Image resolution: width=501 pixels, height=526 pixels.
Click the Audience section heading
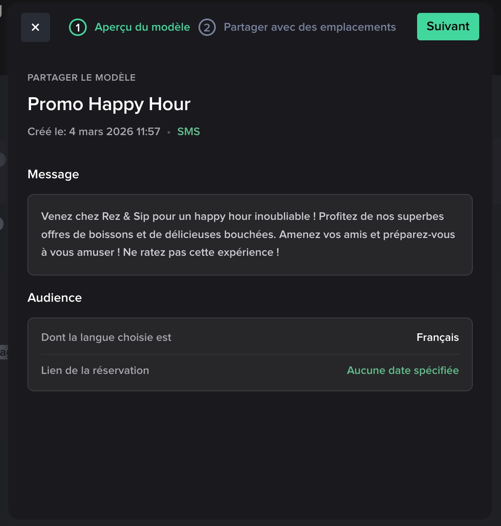54,298
